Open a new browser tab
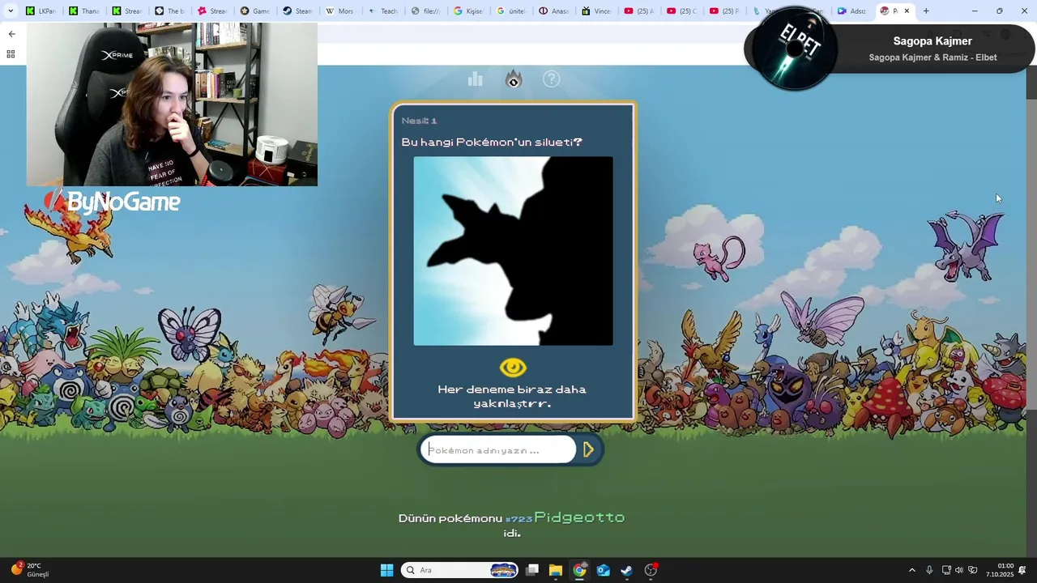1037x583 pixels. tap(926, 11)
